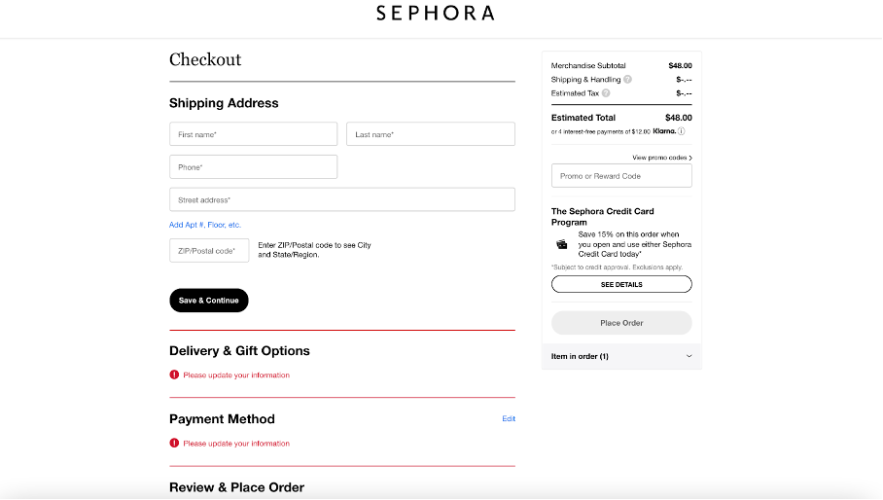The height and width of the screenshot is (500, 883).
Task: Click the See Details button
Action: (x=621, y=284)
